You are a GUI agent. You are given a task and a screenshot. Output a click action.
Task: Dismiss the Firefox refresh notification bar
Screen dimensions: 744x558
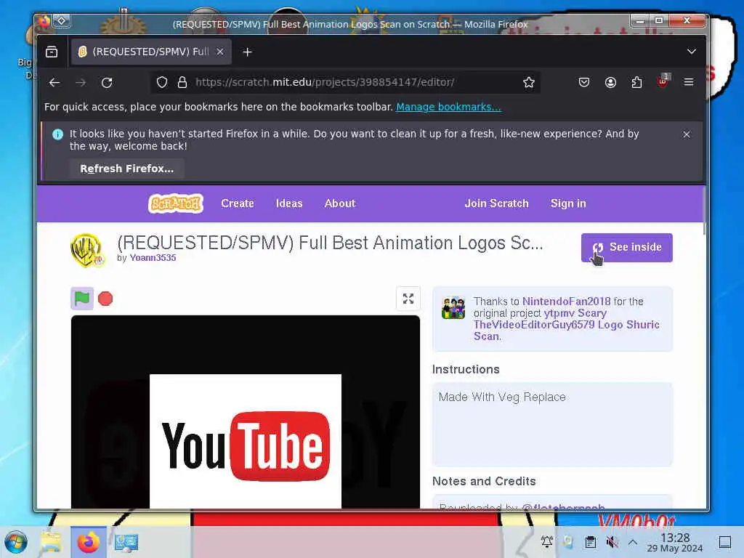(686, 134)
